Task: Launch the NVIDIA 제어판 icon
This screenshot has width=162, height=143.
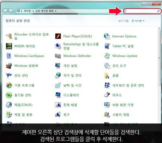Action: coord(9,46)
